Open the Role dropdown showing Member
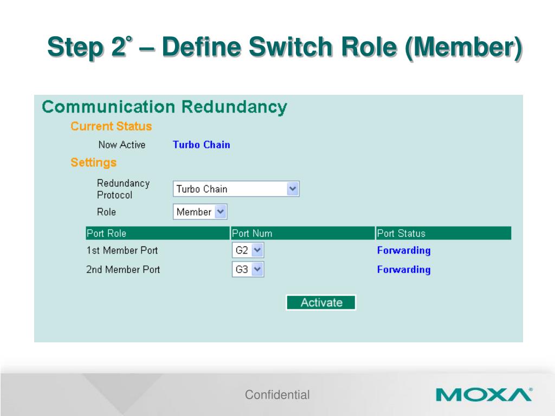 (x=200, y=212)
